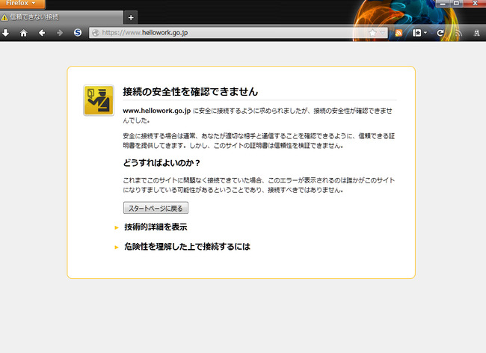
Task: Open the Firefox application menu
Action: pos(22,4)
